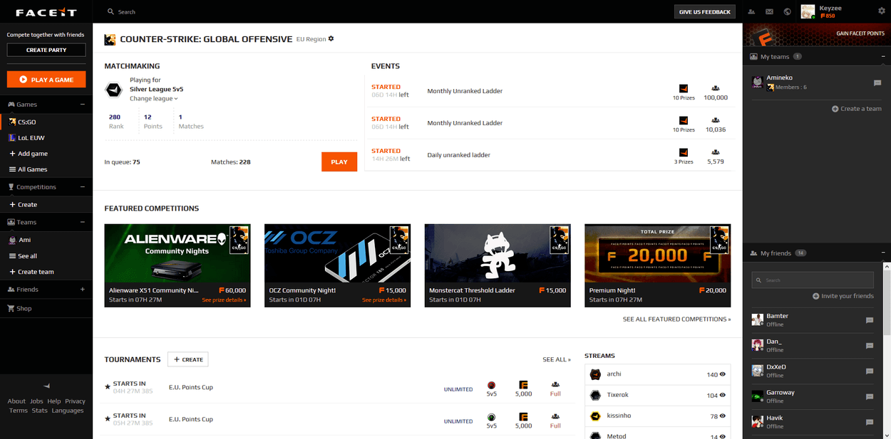The height and width of the screenshot is (439, 891).
Task: Open the settings gear in top bar
Action: point(881,11)
